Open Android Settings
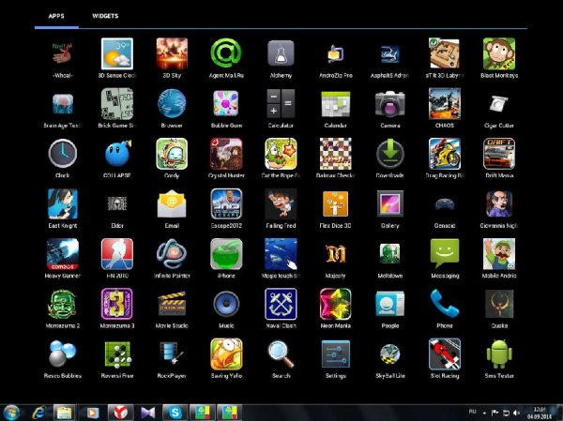563x421 pixels. (335, 353)
